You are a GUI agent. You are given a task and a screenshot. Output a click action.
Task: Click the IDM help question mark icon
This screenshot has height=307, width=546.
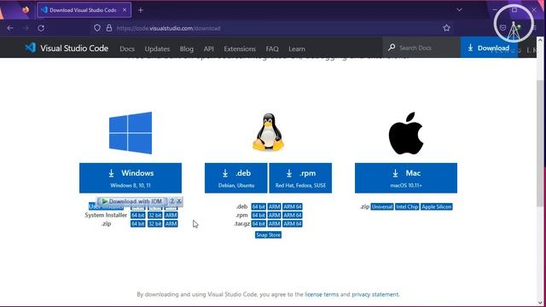click(172, 201)
